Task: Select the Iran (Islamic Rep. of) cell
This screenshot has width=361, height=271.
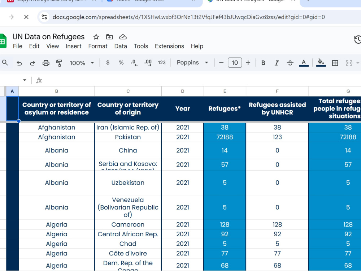Action: [128, 128]
